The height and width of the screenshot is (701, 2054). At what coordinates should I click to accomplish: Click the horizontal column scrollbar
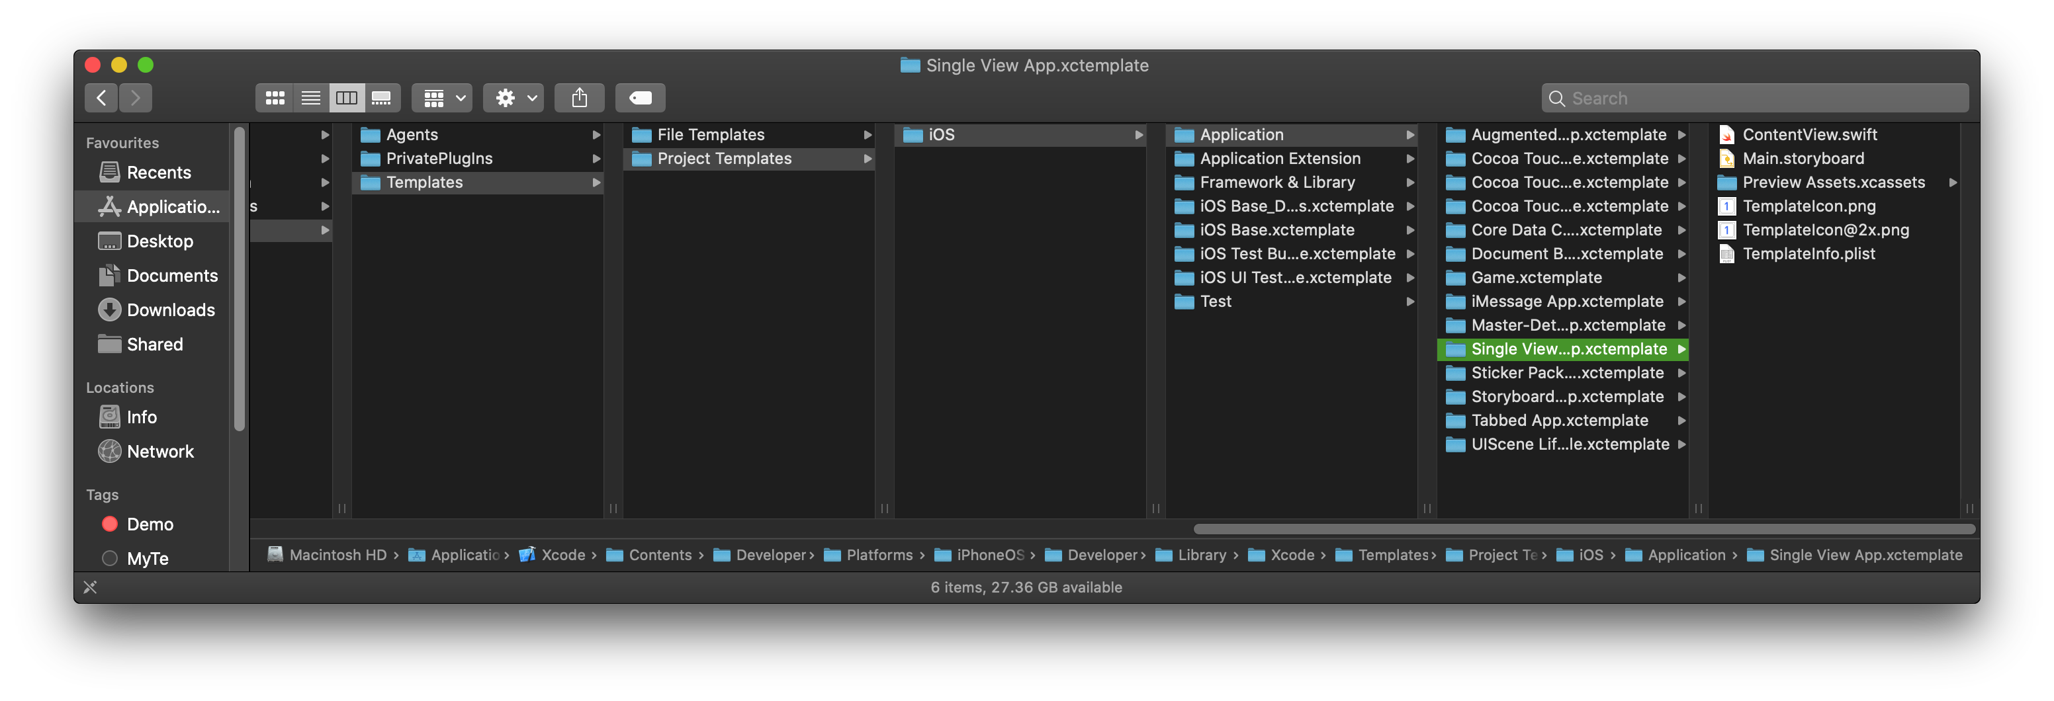(1583, 529)
